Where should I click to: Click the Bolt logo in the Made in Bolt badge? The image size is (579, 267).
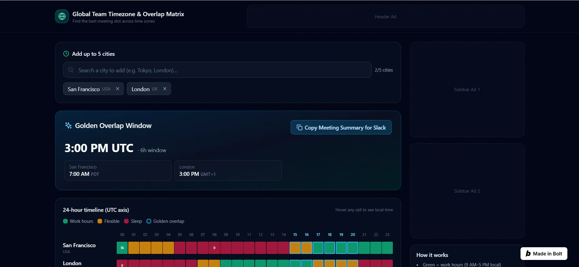tap(528, 254)
